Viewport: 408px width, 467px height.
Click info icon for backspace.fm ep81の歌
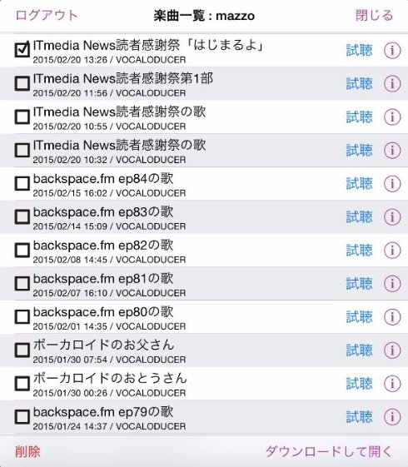392,284
